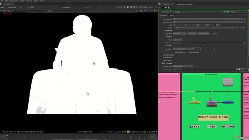
Task: Open the mask channel dropdown
Action: click(x=205, y=28)
